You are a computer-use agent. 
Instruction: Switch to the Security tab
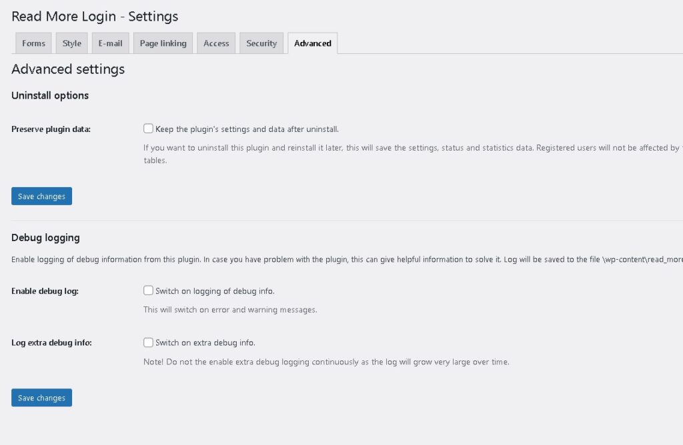(x=261, y=43)
